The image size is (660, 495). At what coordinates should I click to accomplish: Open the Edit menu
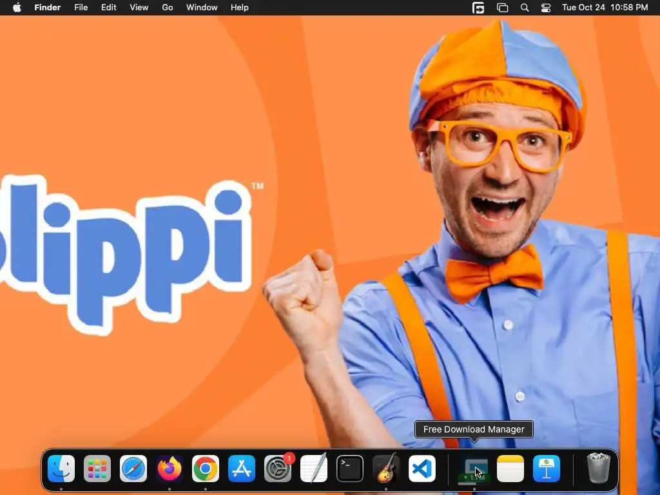108,8
